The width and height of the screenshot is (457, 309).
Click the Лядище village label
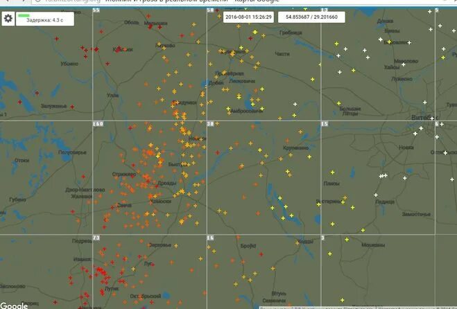385,202
